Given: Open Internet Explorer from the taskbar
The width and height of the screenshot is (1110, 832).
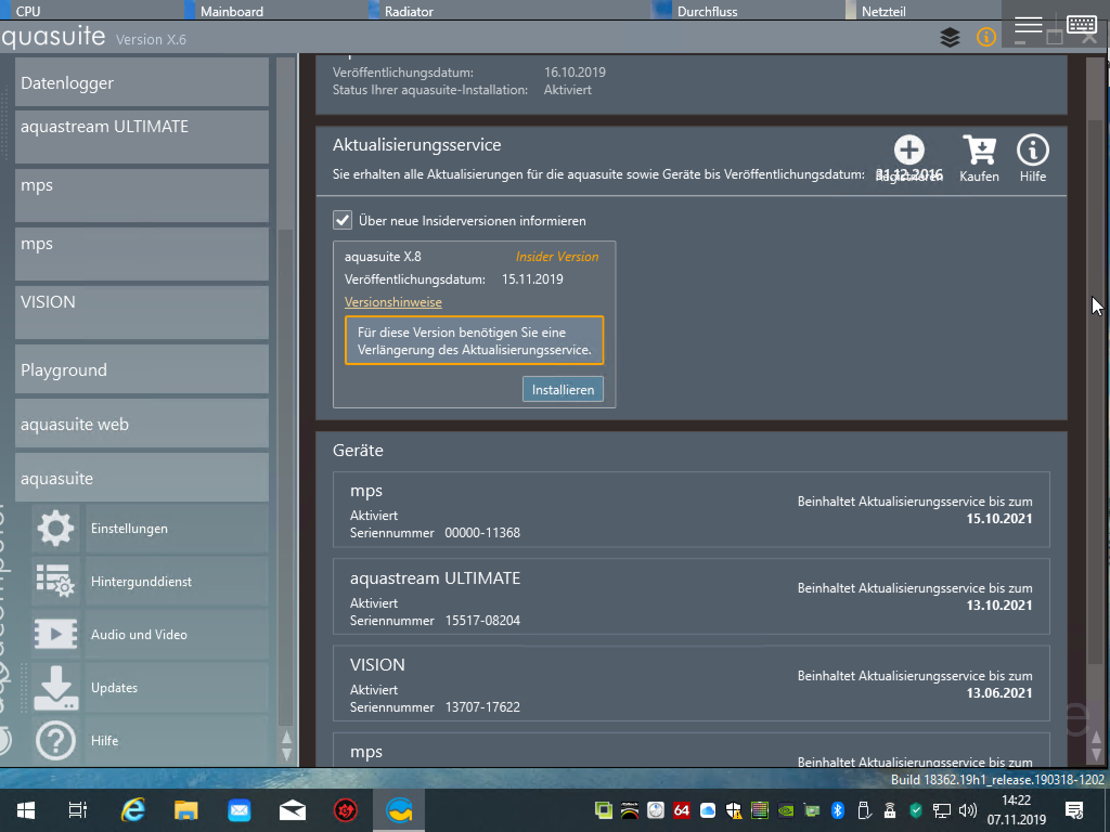Looking at the screenshot, I should [x=133, y=810].
